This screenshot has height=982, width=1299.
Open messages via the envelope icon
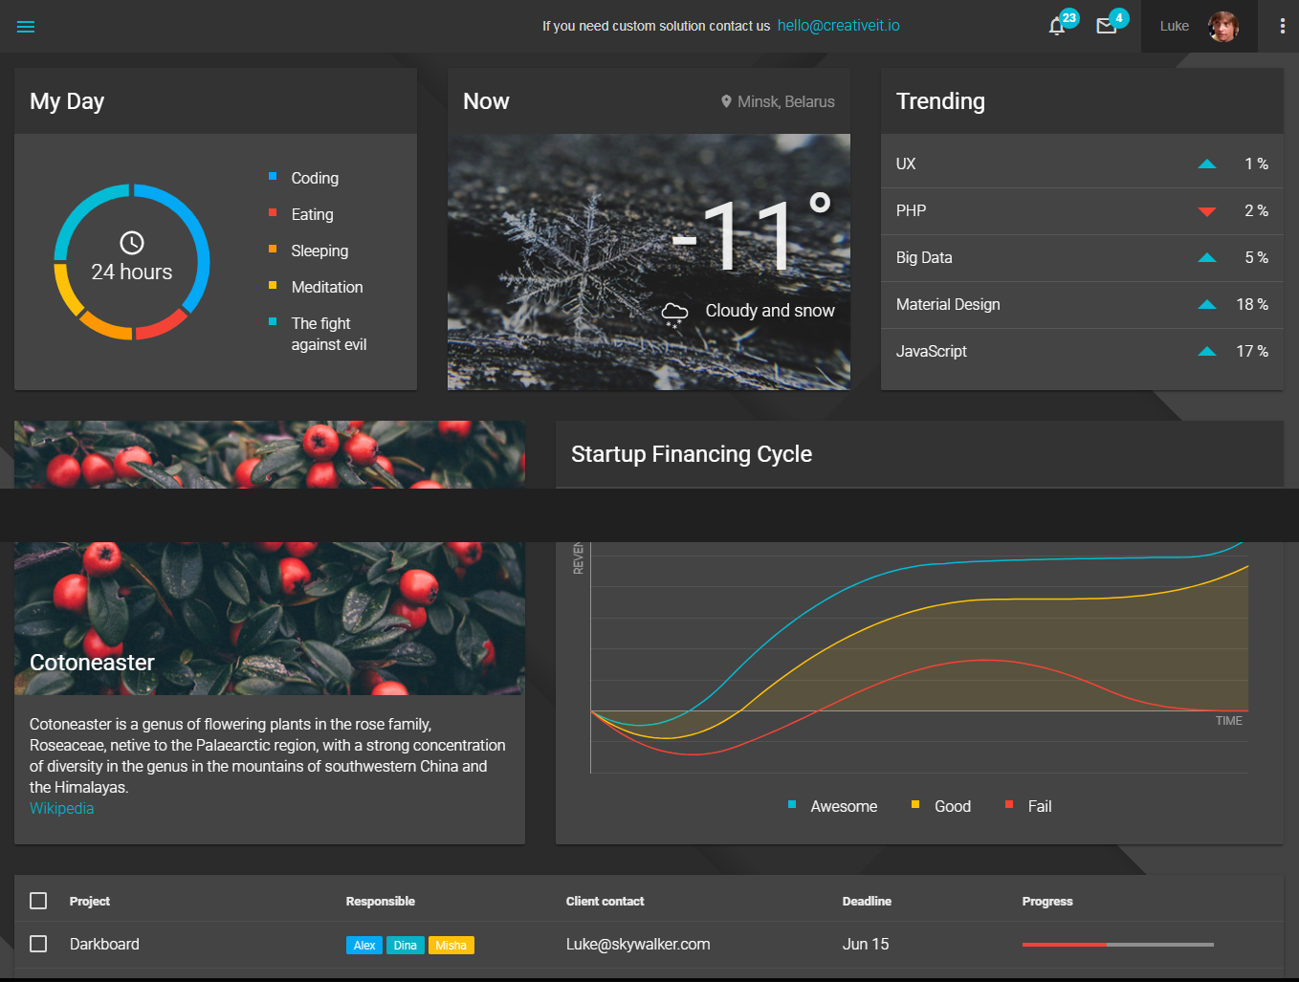1107,27
